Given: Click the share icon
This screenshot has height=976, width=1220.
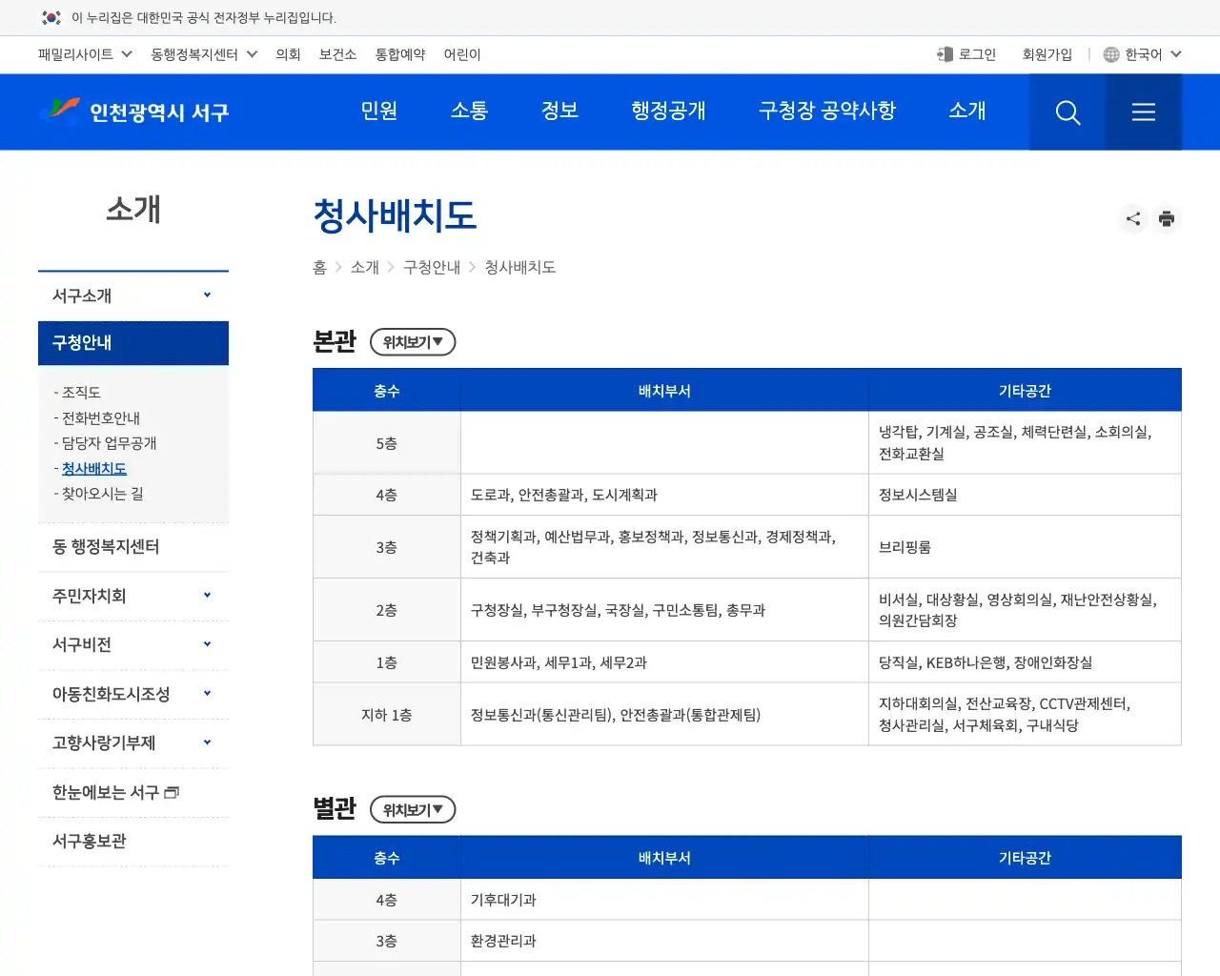Looking at the screenshot, I should 1132,218.
